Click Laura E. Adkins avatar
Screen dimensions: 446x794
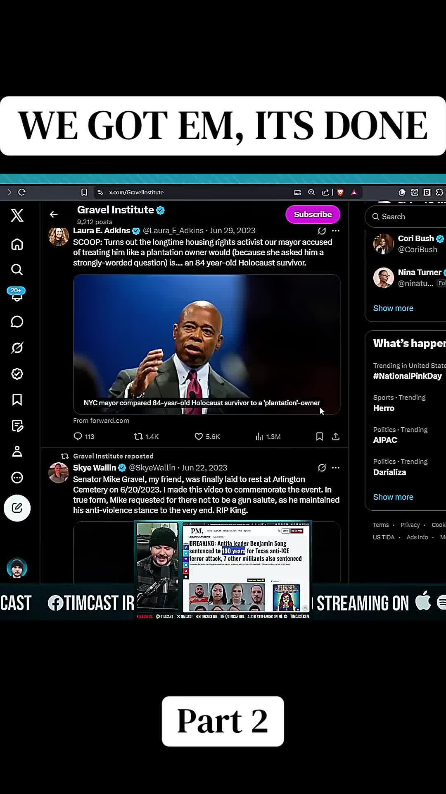click(59, 236)
